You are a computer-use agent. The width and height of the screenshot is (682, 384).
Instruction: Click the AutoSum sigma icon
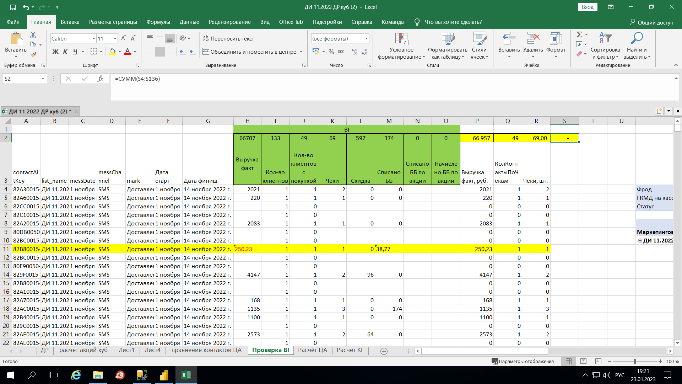(579, 34)
